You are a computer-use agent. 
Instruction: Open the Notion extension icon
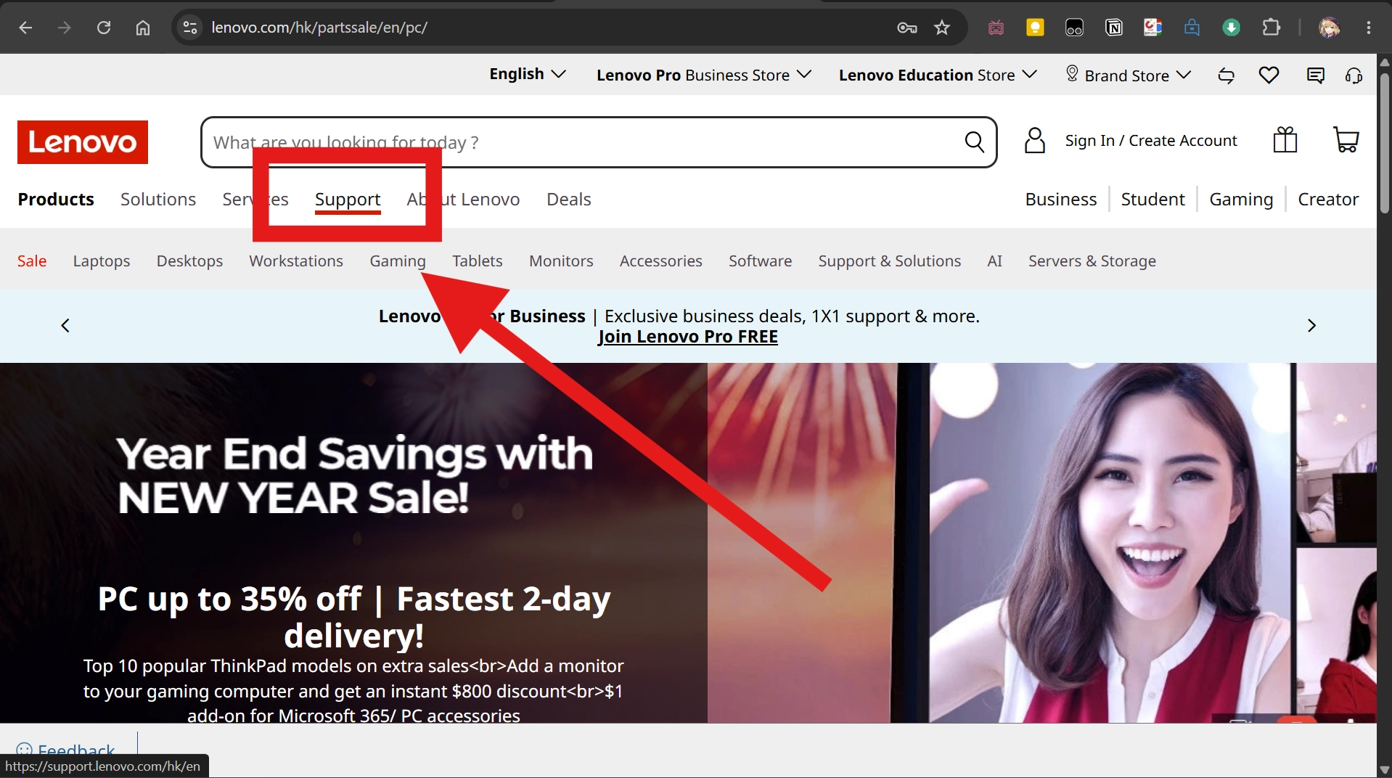[x=1113, y=28]
